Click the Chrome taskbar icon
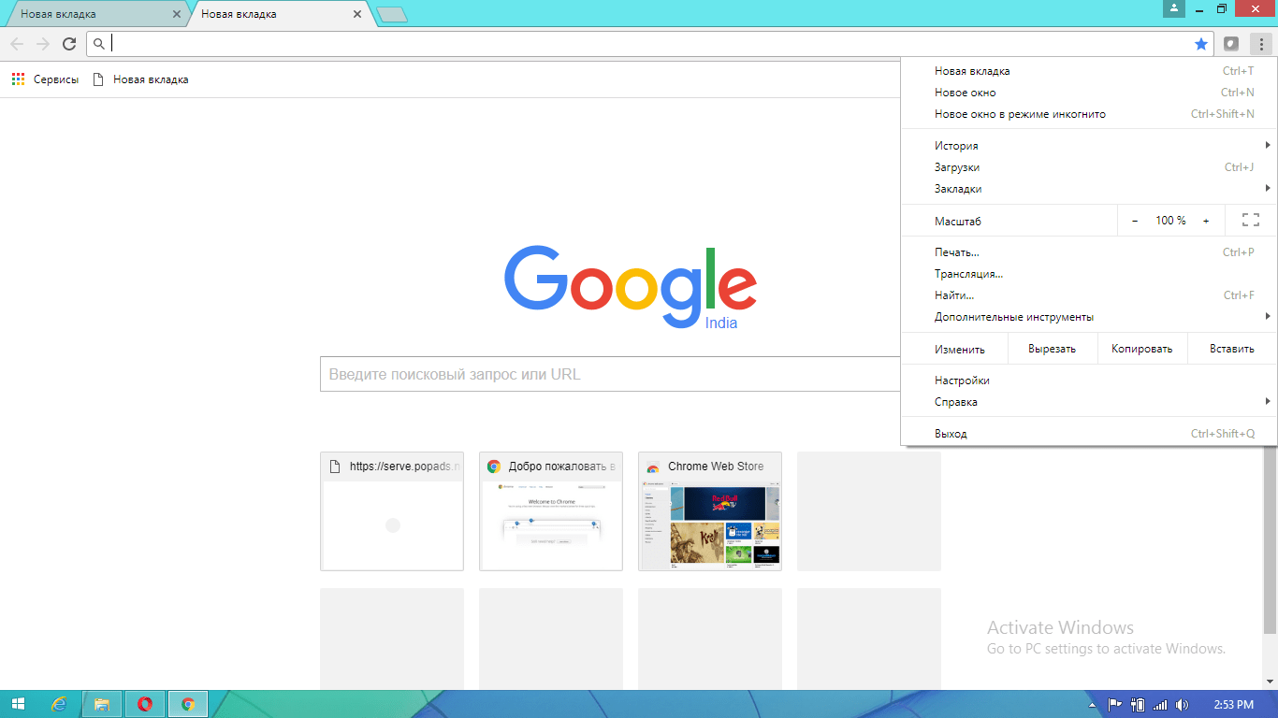Viewport: 1278px width, 718px height. click(x=188, y=704)
